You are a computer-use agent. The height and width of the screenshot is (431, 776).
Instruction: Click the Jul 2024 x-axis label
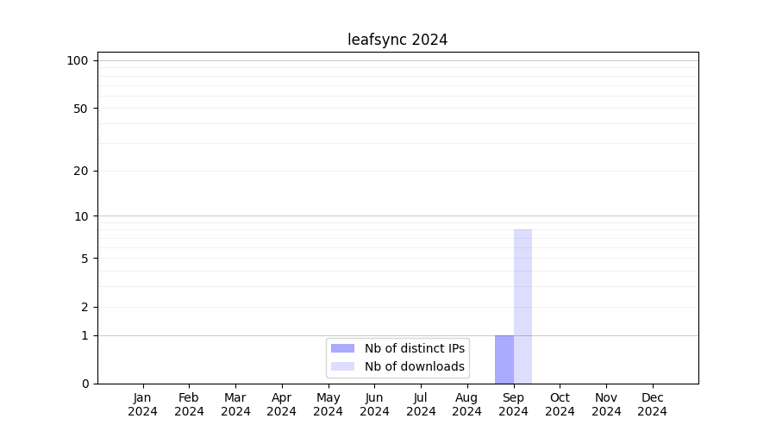pyautogui.click(x=421, y=404)
